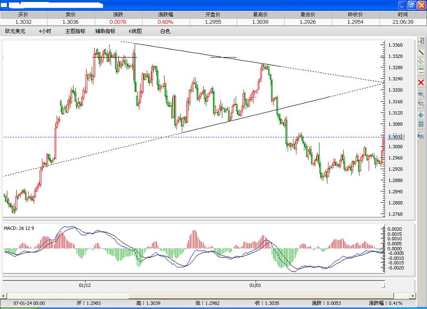Click the 时间 column header
427x309 pixels.
click(403, 15)
